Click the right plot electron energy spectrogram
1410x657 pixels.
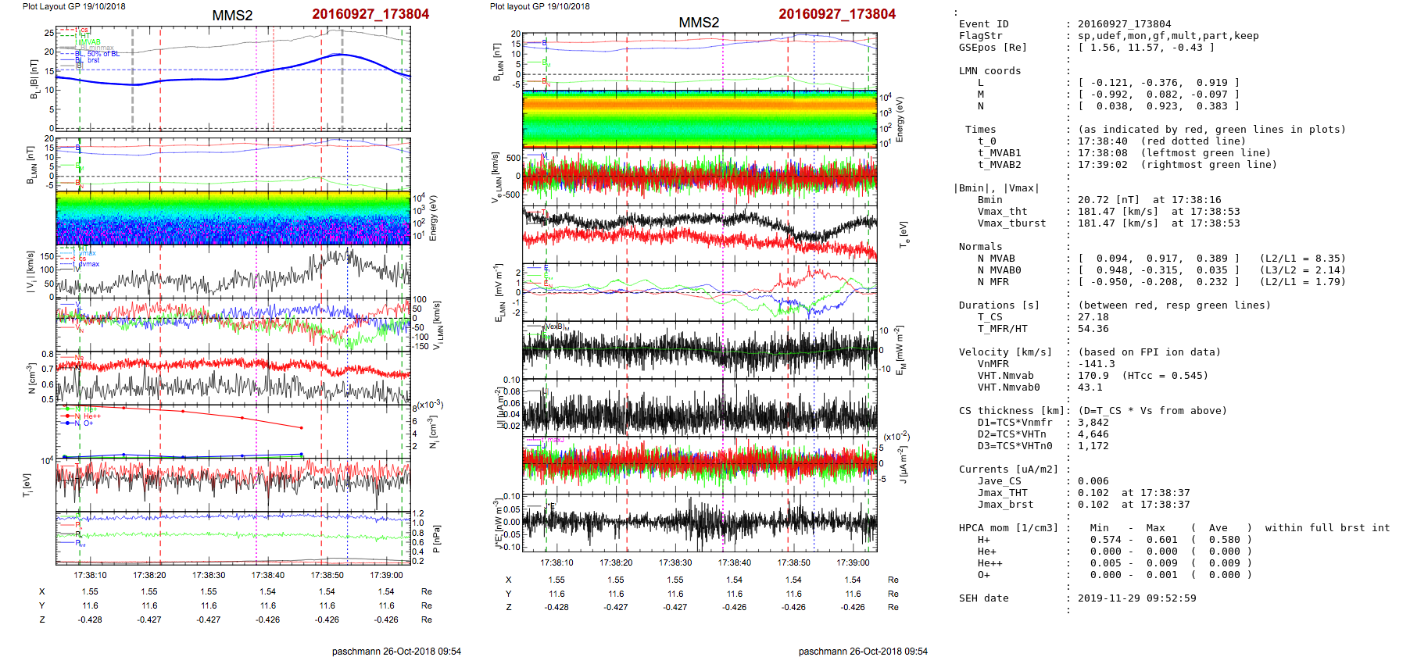click(700, 119)
